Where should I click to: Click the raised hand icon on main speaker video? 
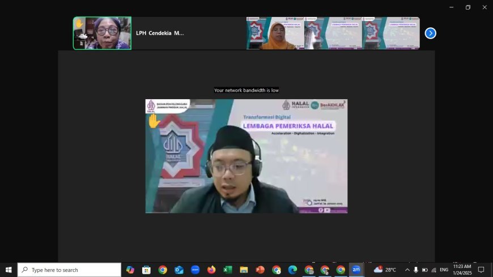154,121
